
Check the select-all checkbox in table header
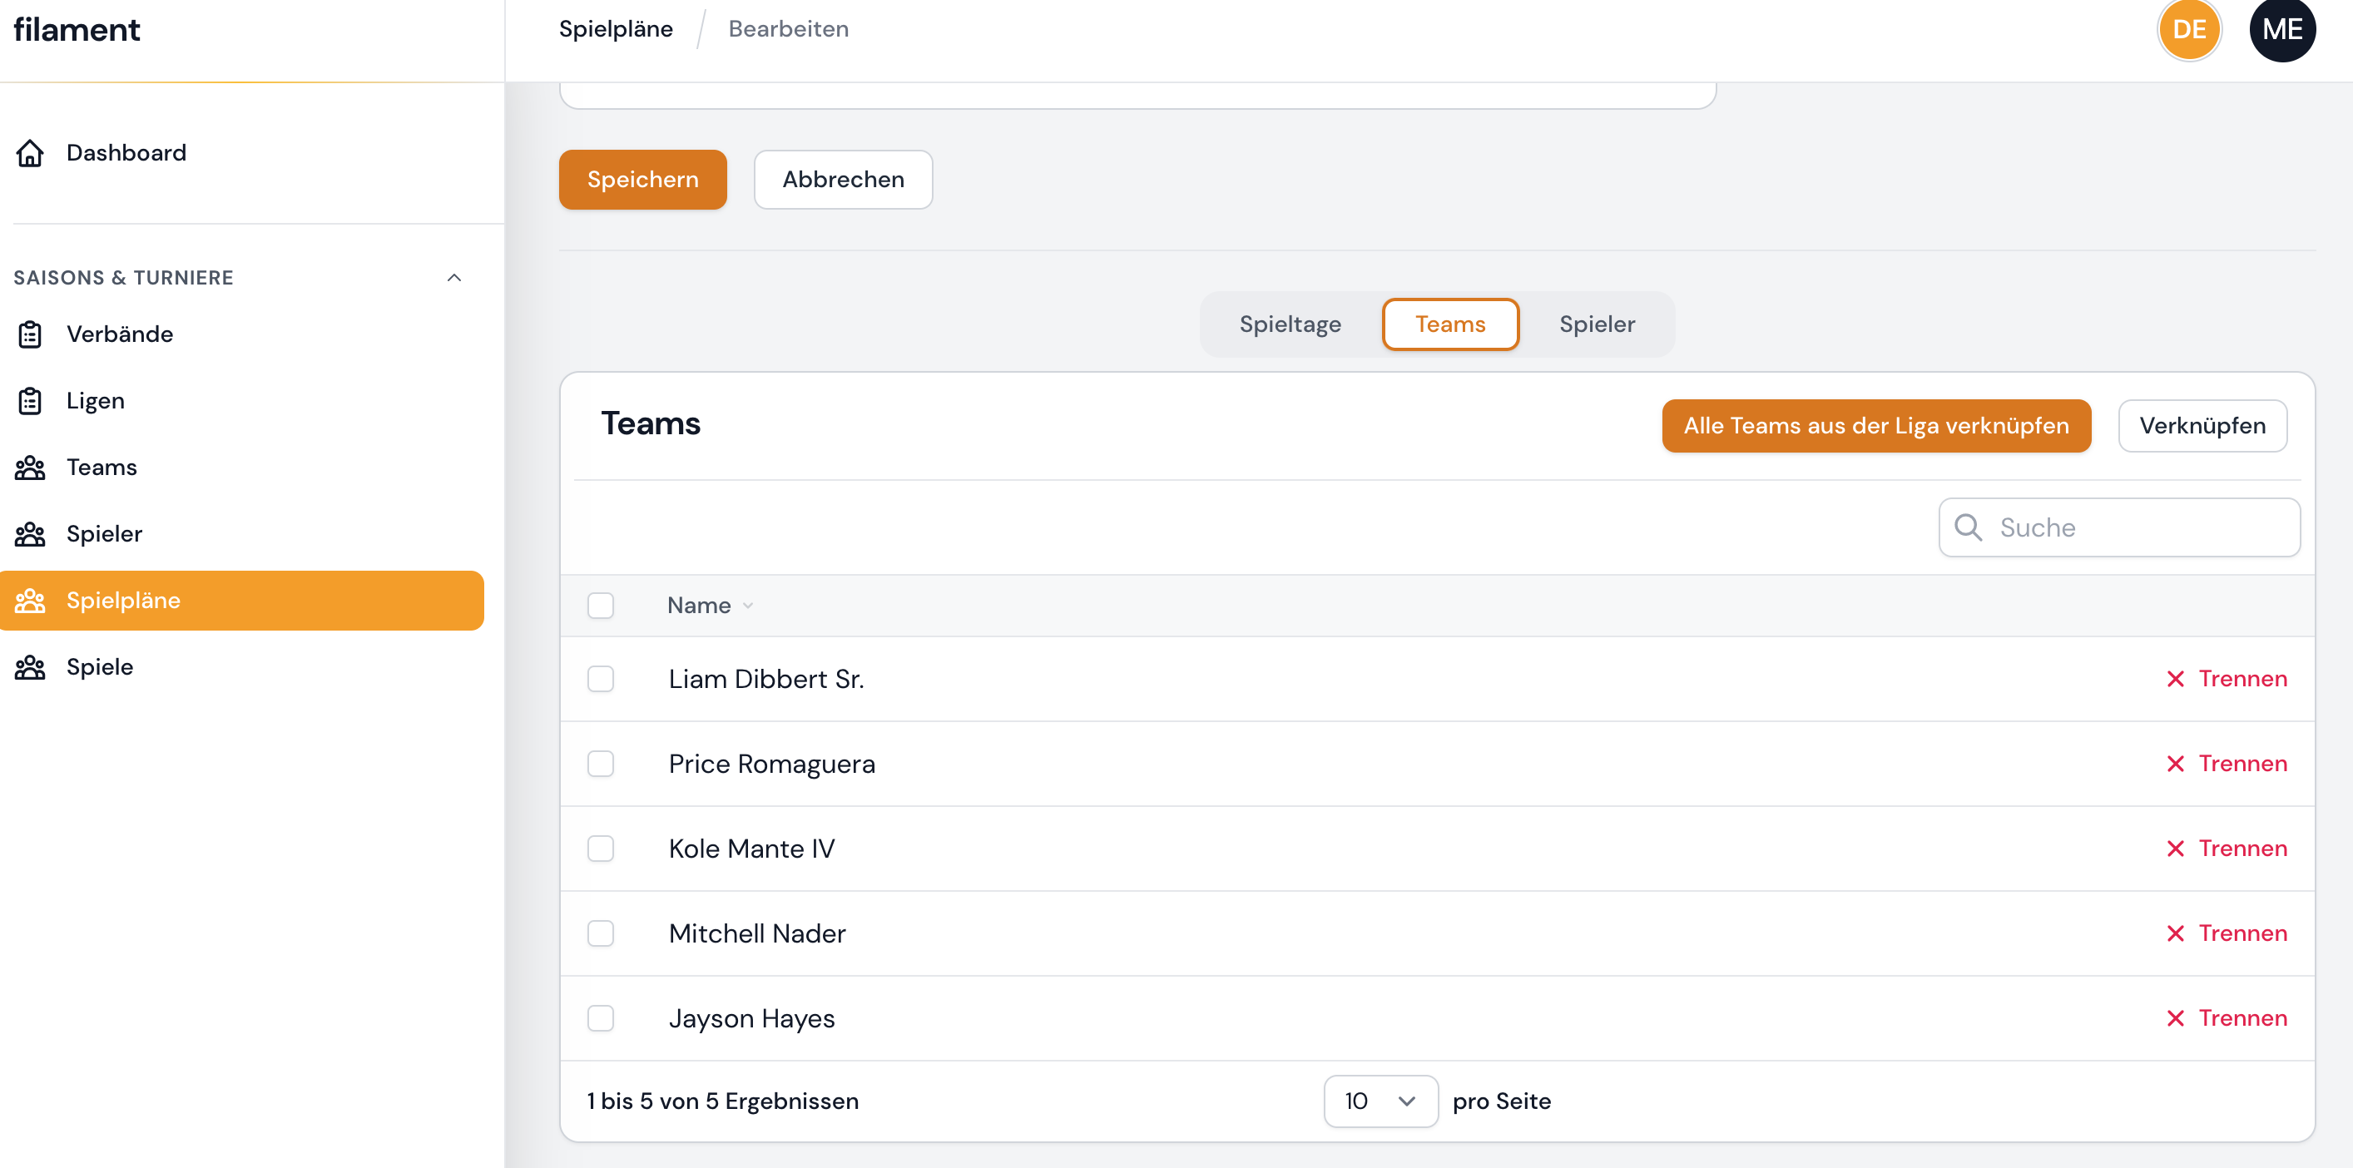(601, 605)
